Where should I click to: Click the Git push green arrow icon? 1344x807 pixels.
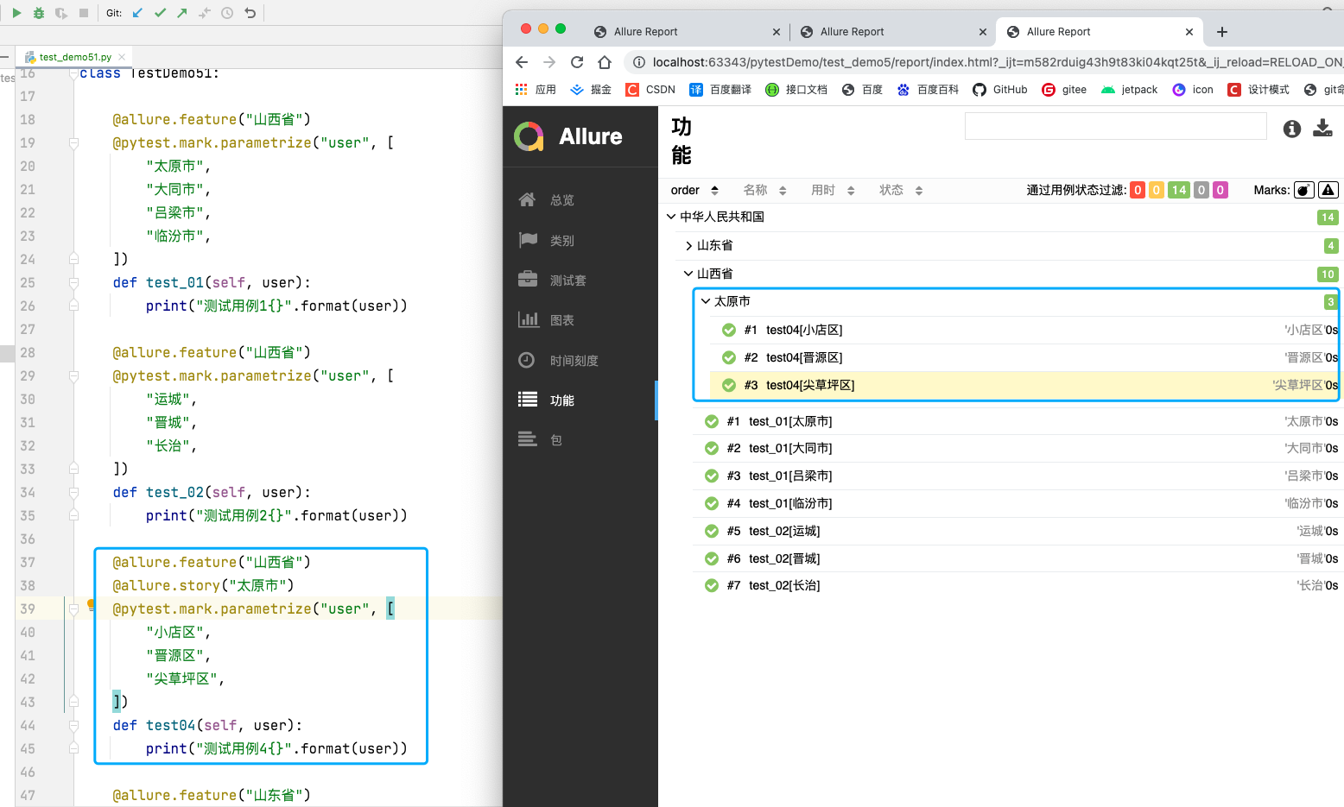click(x=182, y=13)
